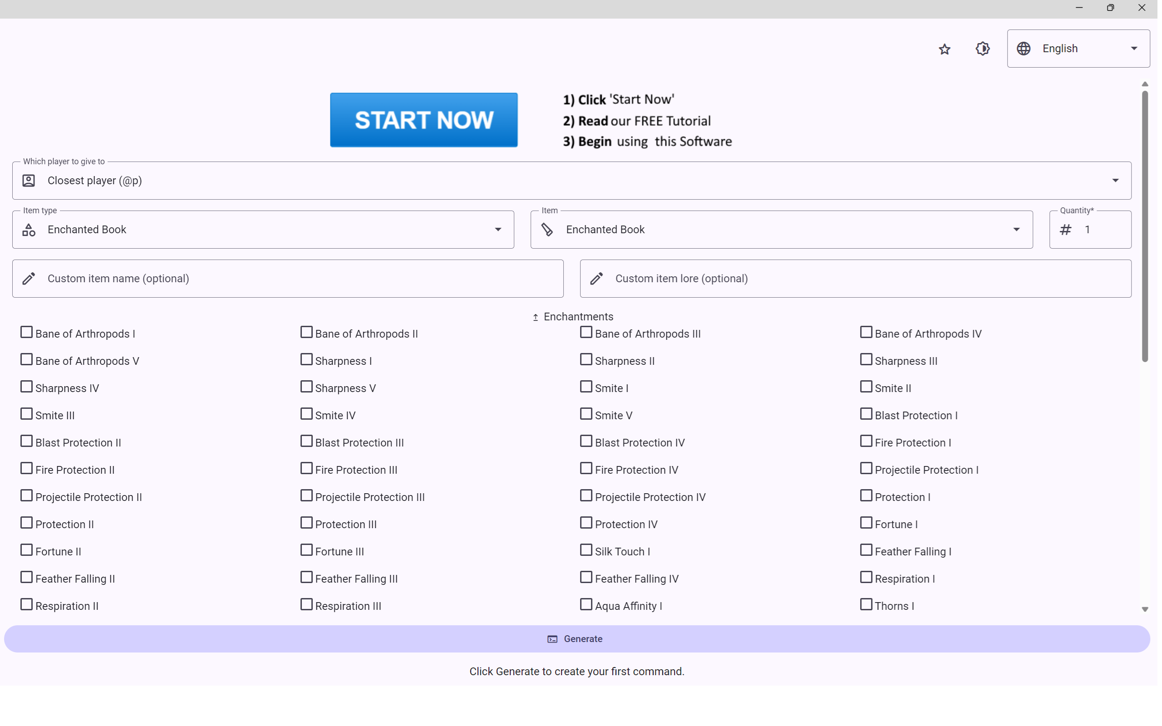The width and height of the screenshot is (1162, 726).
Task: Click the globe language icon
Action: point(1023,49)
